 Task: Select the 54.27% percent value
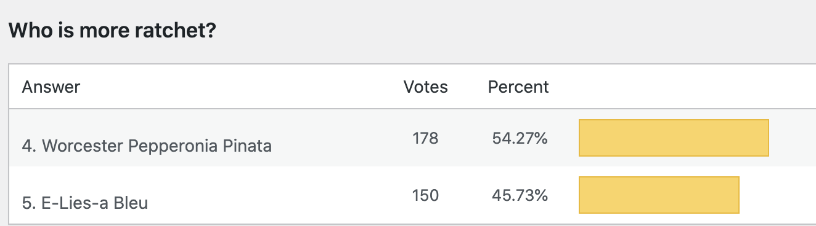(520, 139)
